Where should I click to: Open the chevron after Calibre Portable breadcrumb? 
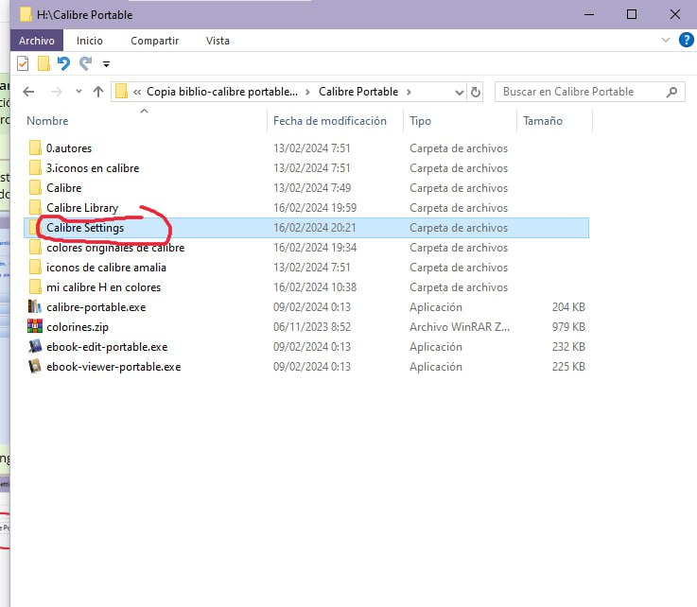409,92
